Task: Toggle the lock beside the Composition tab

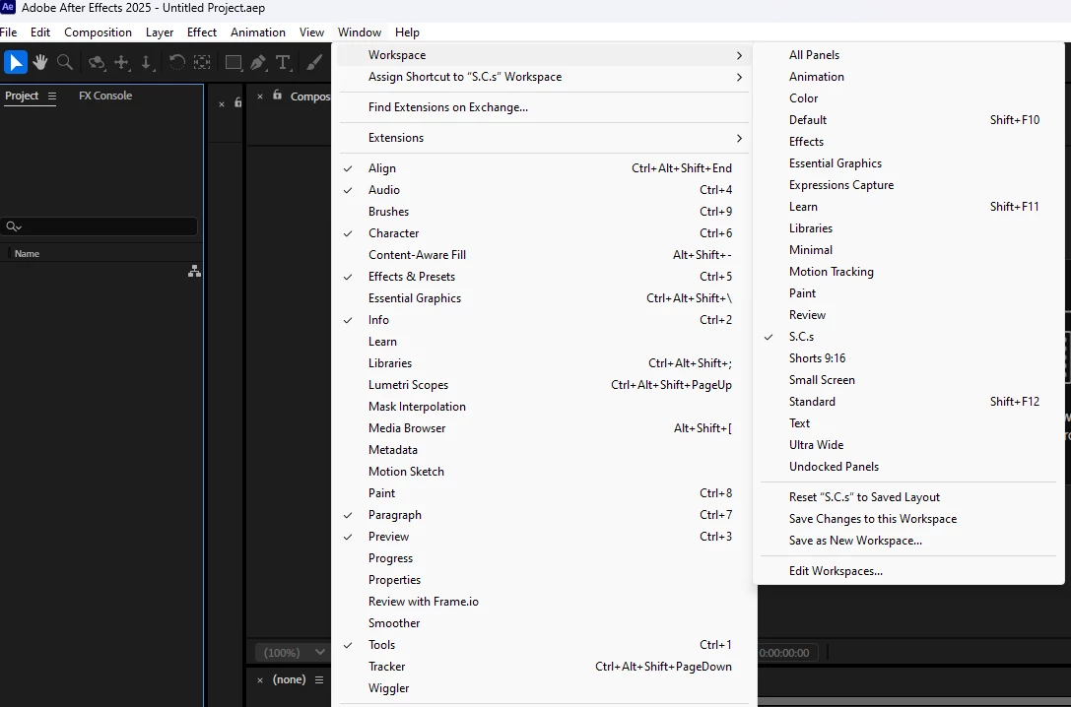Action: pyautogui.click(x=277, y=95)
